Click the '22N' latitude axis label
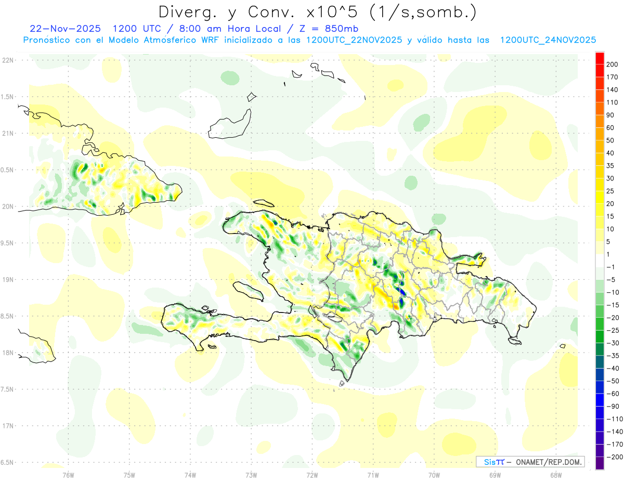This screenshot has height=482, width=624. [8, 60]
